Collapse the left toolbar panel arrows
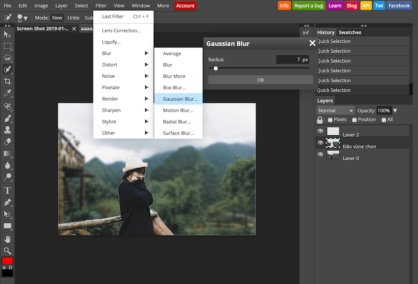This screenshot has height=284, width=418. click(x=7, y=26)
